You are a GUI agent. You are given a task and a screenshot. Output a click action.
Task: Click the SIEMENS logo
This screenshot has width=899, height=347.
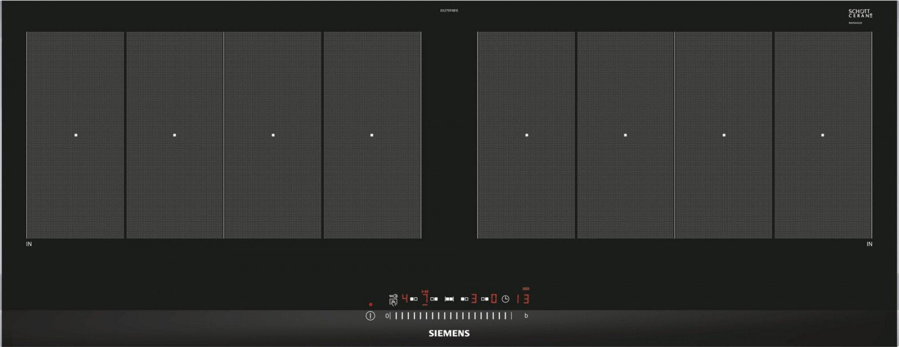pyautogui.click(x=449, y=334)
